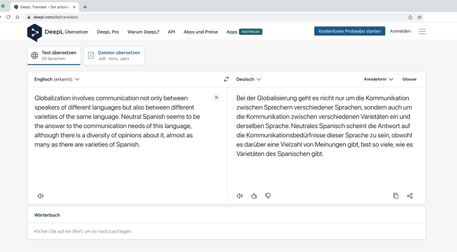Open the Anmelden login link
Viewport: 457px width, 252px height.
tap(400, 31)
